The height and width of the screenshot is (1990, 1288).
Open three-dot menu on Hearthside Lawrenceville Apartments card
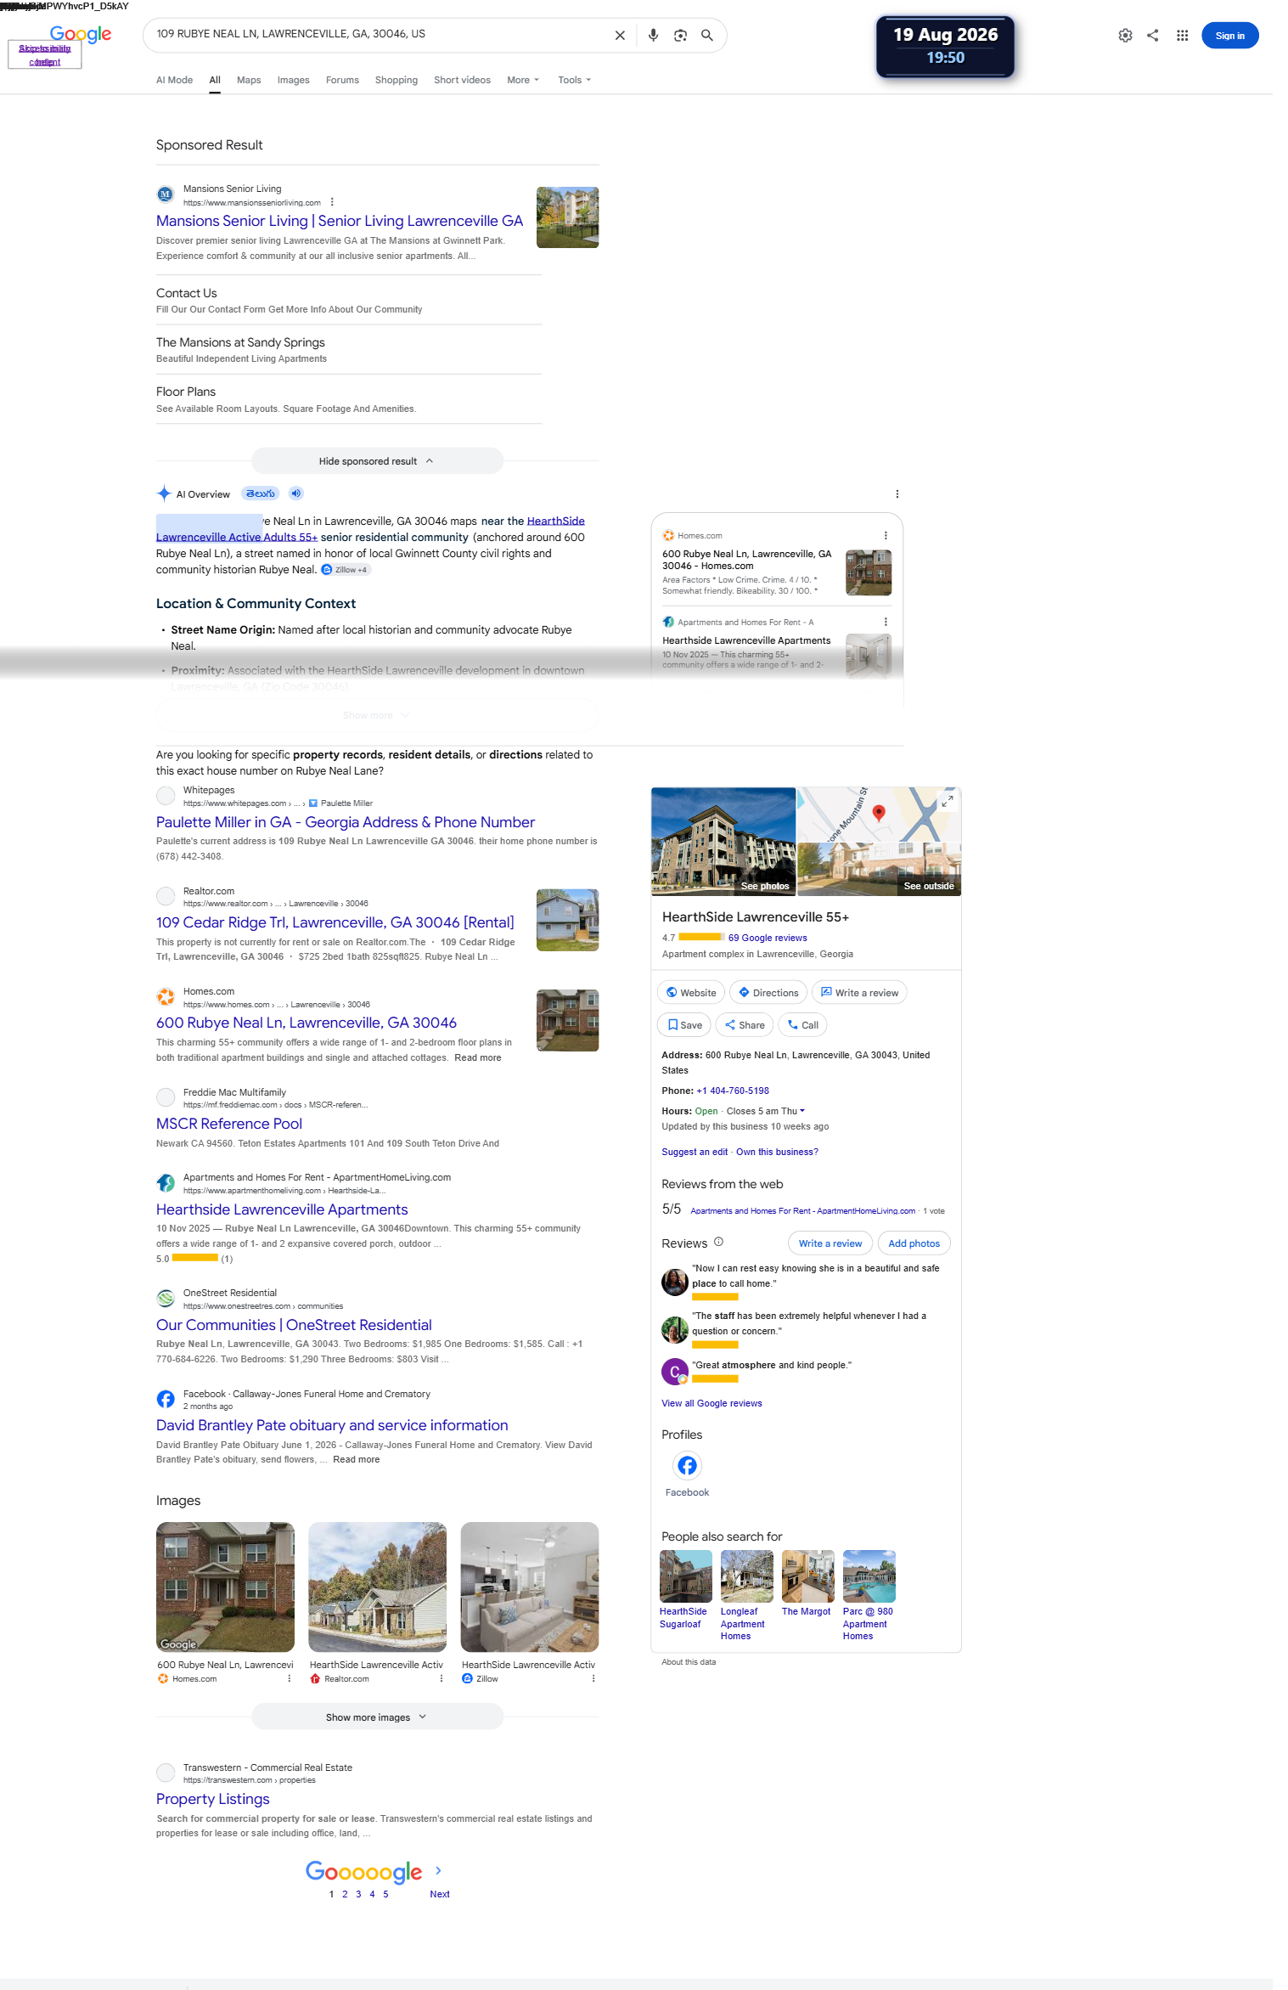click(x=886, y=623)
